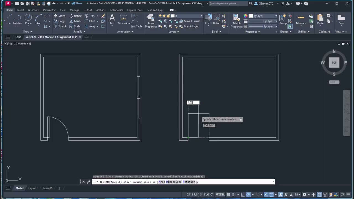Select the Dimension tool
This screenshot has width=354, height=199.
tap(123, 19)
